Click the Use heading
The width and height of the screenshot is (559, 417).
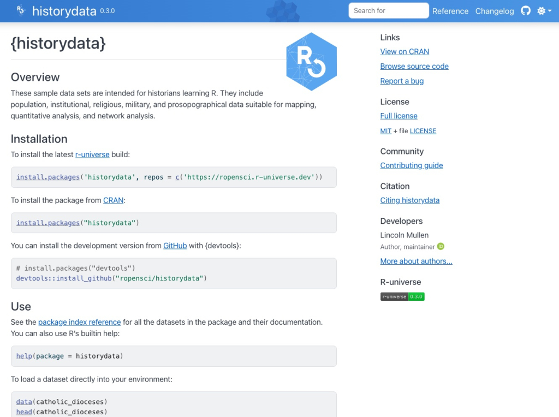click(21, 307)
